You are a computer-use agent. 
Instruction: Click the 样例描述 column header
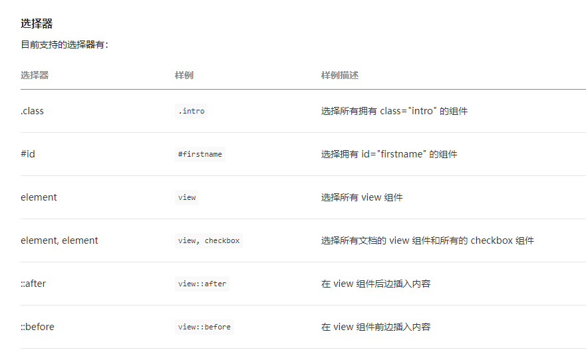[x=340, y=75]
